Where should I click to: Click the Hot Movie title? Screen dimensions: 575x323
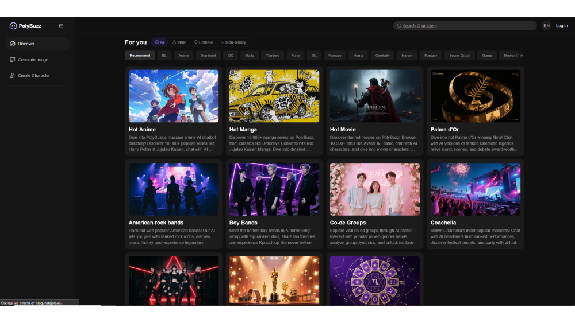click(343, 130)
